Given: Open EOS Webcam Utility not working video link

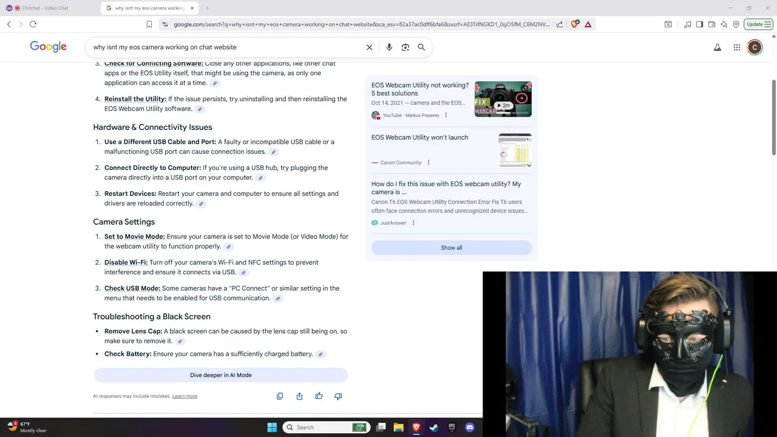Looking at the screenshot, I should click(x=420, y=89).
